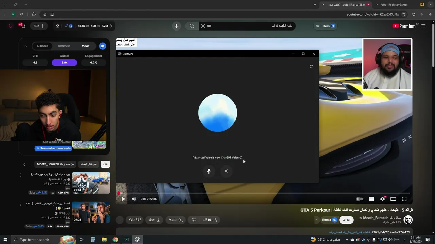Image resolution: width=435 pixels, height=244 pixels.
Task: Dislike the video with thumbs down
Action: click(194, 220)
